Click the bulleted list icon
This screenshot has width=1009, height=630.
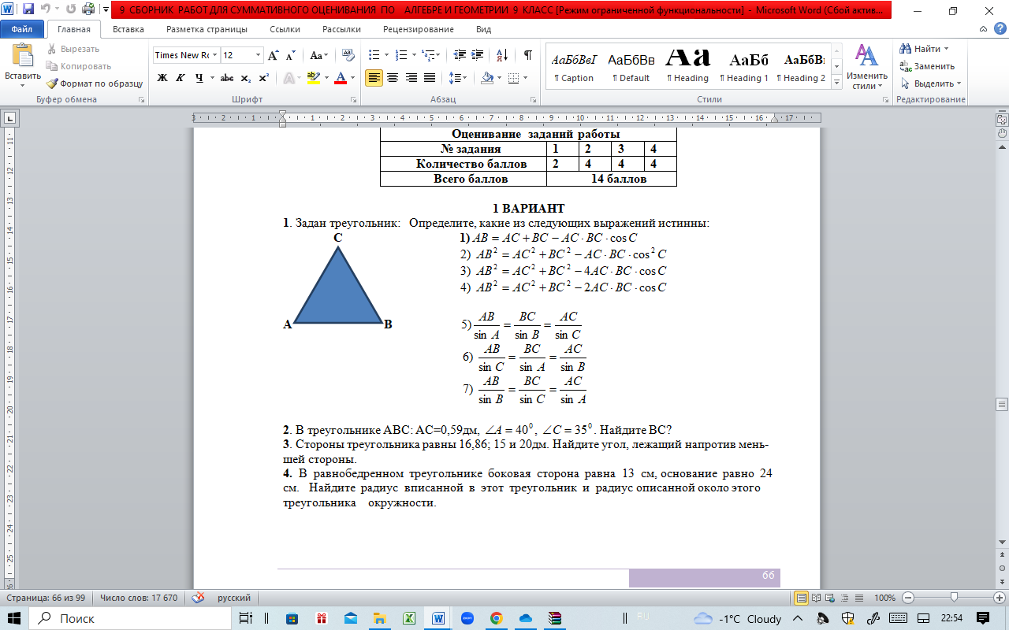[374, 55]
